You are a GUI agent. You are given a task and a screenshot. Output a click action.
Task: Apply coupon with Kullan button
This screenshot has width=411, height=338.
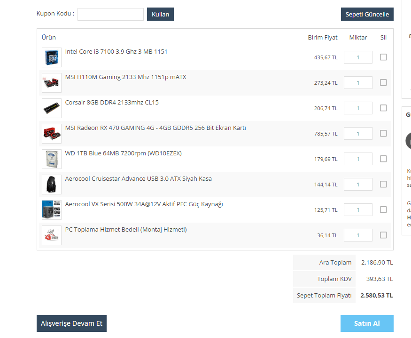(x=160, y=14)
